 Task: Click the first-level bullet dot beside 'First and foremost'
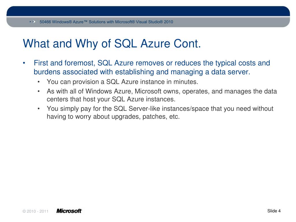tap(24, 63)
